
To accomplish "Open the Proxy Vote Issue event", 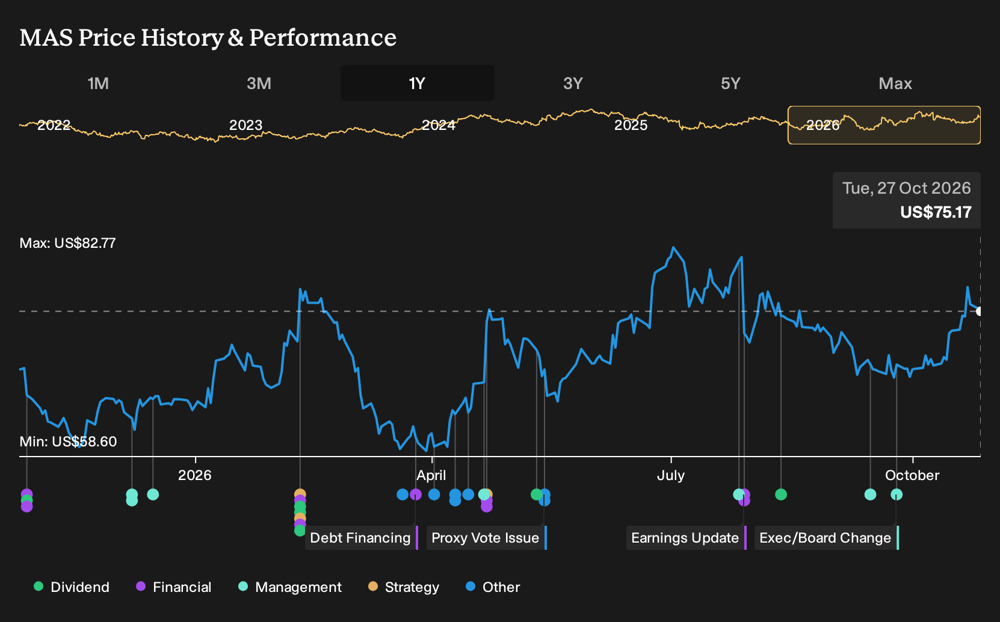I will point(486,538).
